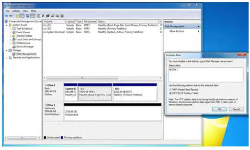Click the System Reserved volume drive icon

(x=45, y=32)
